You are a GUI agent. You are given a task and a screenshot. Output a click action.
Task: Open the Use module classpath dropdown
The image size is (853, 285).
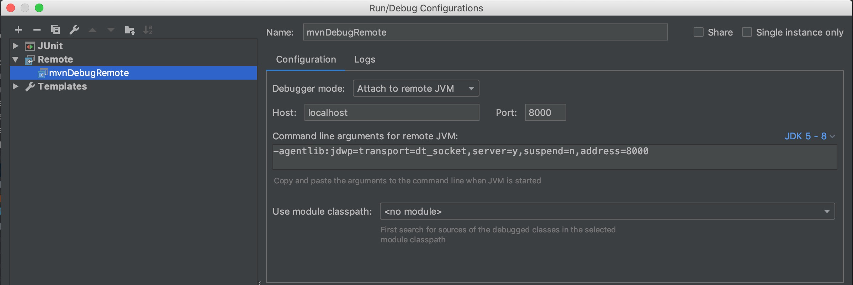(607, 211)
